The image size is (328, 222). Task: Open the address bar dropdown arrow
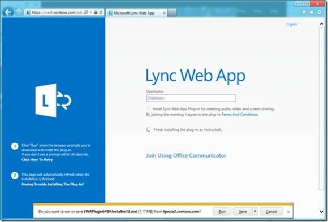coord(91,12)
